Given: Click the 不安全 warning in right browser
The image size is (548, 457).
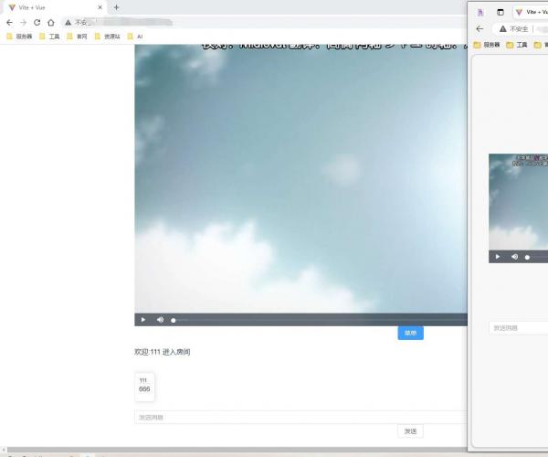Looking at the screenshot, I should (513, 28).
